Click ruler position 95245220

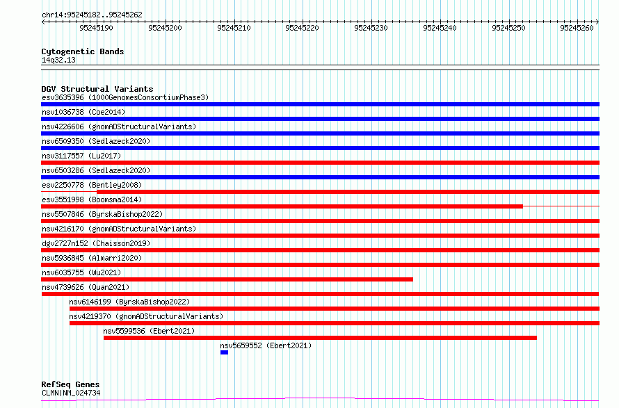(x=302, y=28)
